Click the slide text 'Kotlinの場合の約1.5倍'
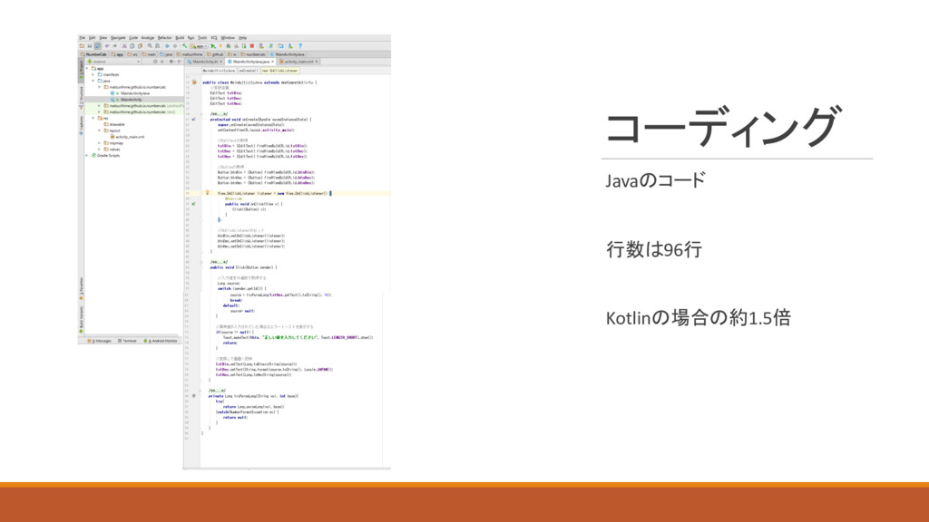This screenshot has width=929, height=522. point(698,318)
